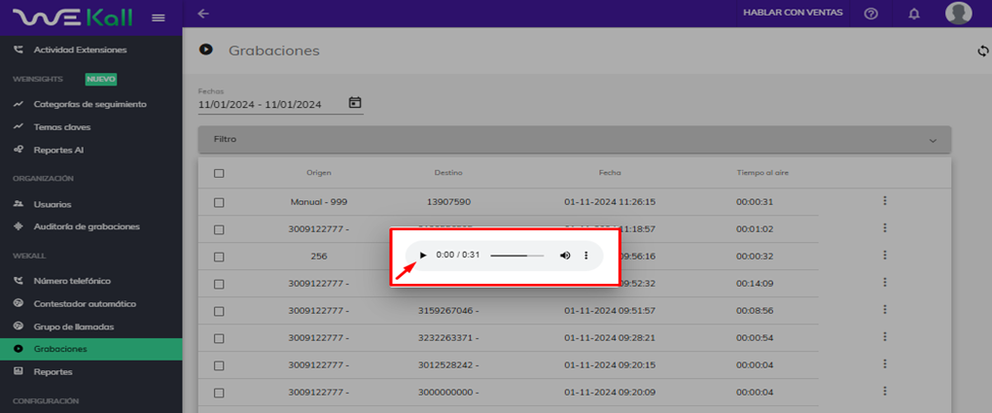
Task: Select Grabaciones in the sidebar
Action: pyautogui.click(x=91, y=349)
